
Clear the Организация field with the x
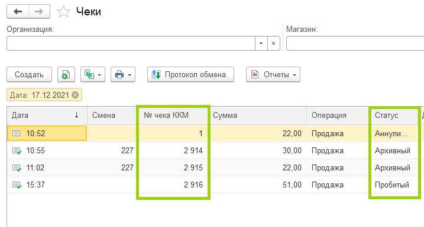click(x=273, y=44)
